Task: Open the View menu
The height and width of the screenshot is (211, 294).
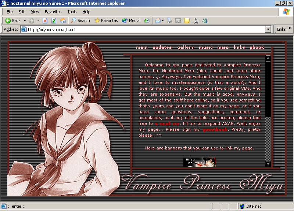Action: pyautogui.click(x=35, y=12)
